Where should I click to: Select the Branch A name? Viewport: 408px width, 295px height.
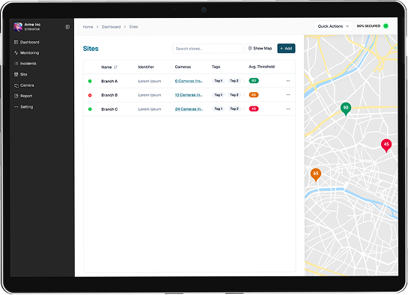click(x=109, y=81)
